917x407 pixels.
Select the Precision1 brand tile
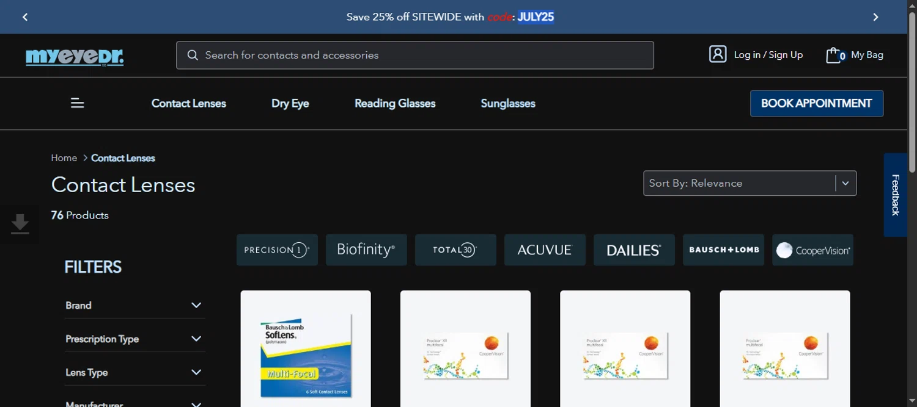point(277,250)
